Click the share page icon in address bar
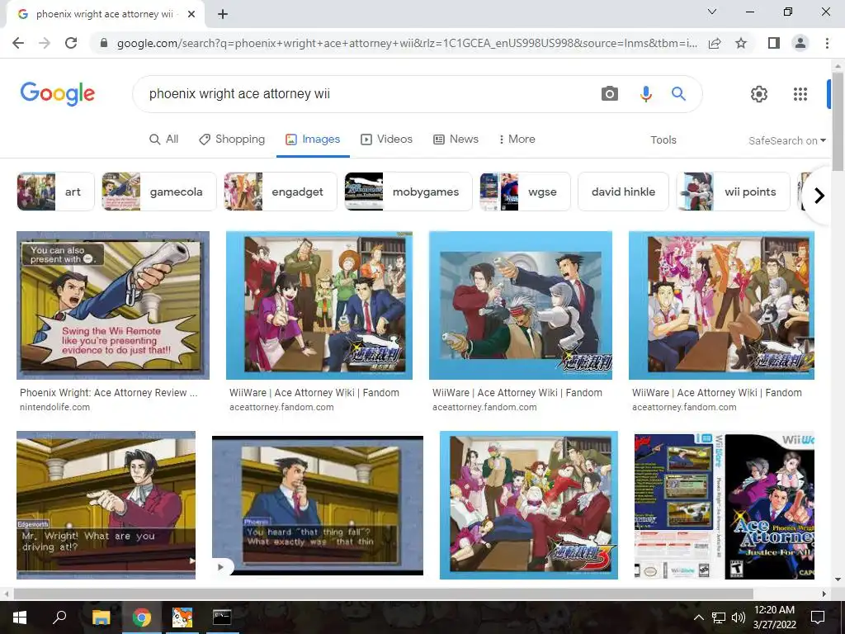This screenshot has height=634, width=845. click(715, 43)
